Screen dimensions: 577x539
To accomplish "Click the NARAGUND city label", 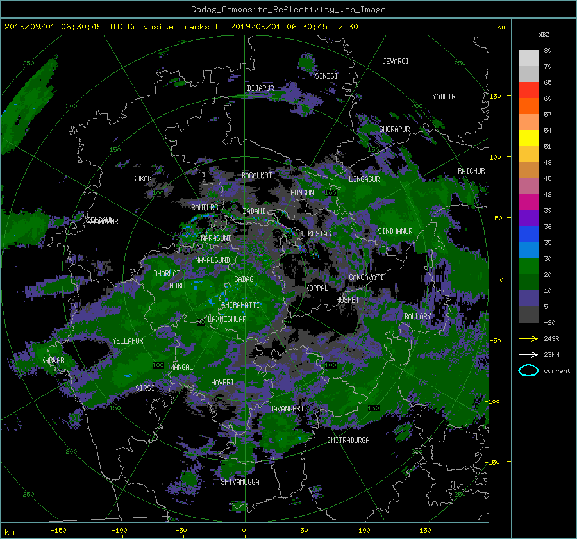I will click(217, 238).
